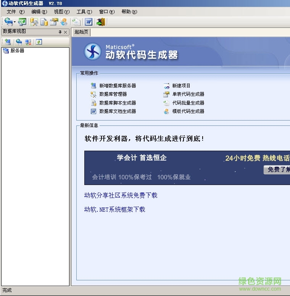Click the template code generator toolbar icon
Image resolution: width=290 pixels, height=296 pixels.
[x=64, y=22]
